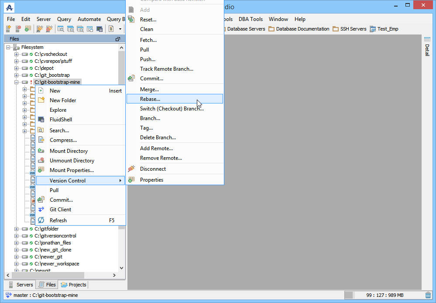Screen dimensions: 436x303
Task: Switch to the Projects tab
Action: coord(74,285)
